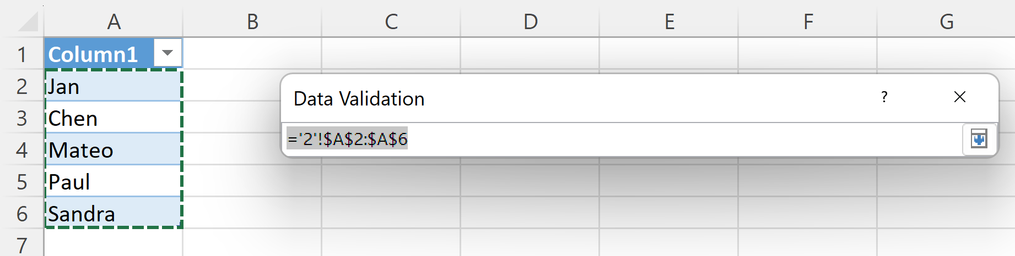Select column B header

(x=252, y=21)
